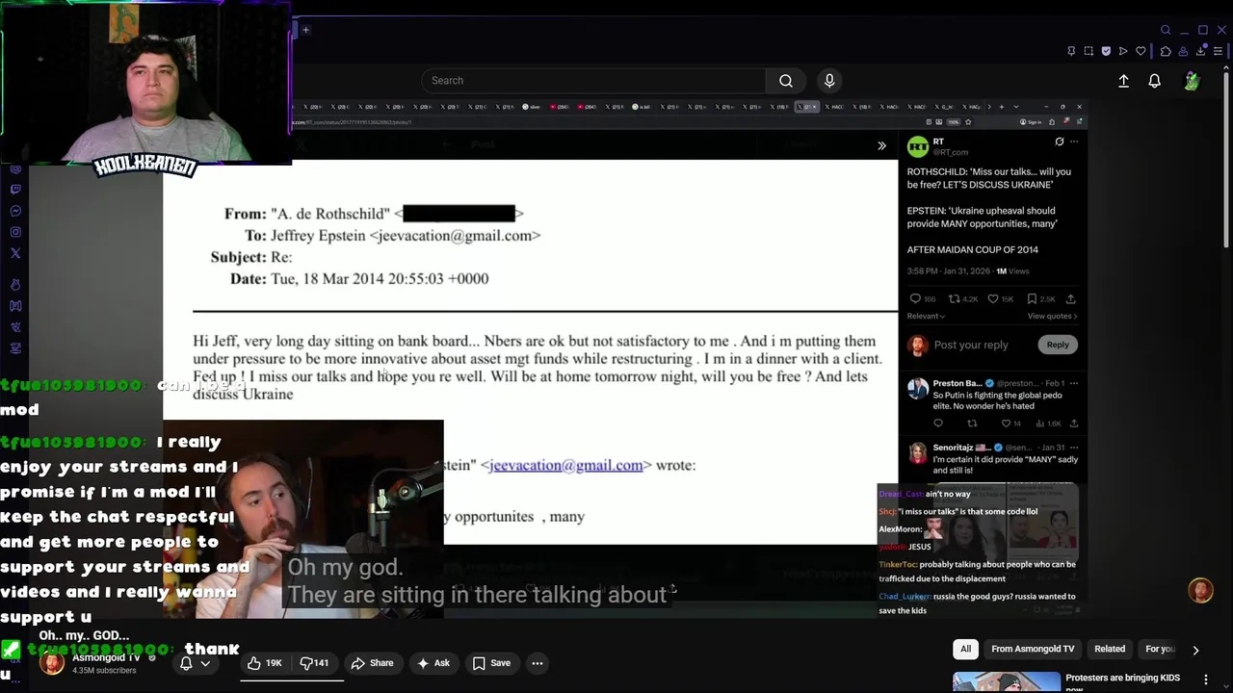Viewport: 1233px width, 693px height.
Task: Open the YouTube upload/create icon
Action: tap(1123, 82)
